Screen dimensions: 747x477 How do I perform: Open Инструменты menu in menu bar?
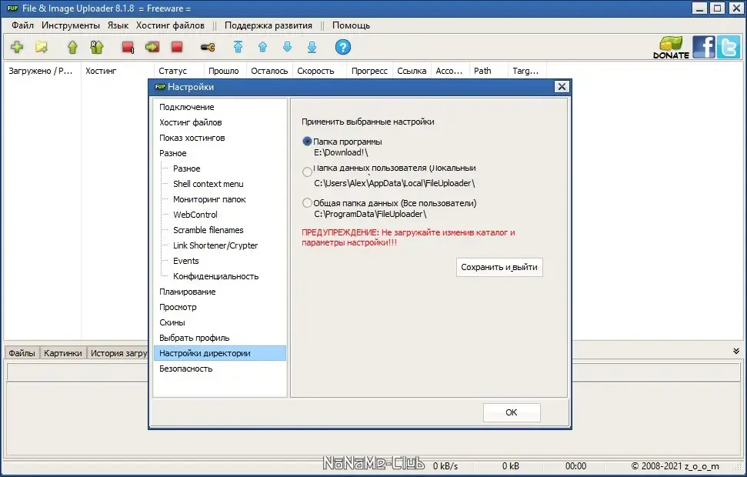pyautogui.click(x=71, y=25)
